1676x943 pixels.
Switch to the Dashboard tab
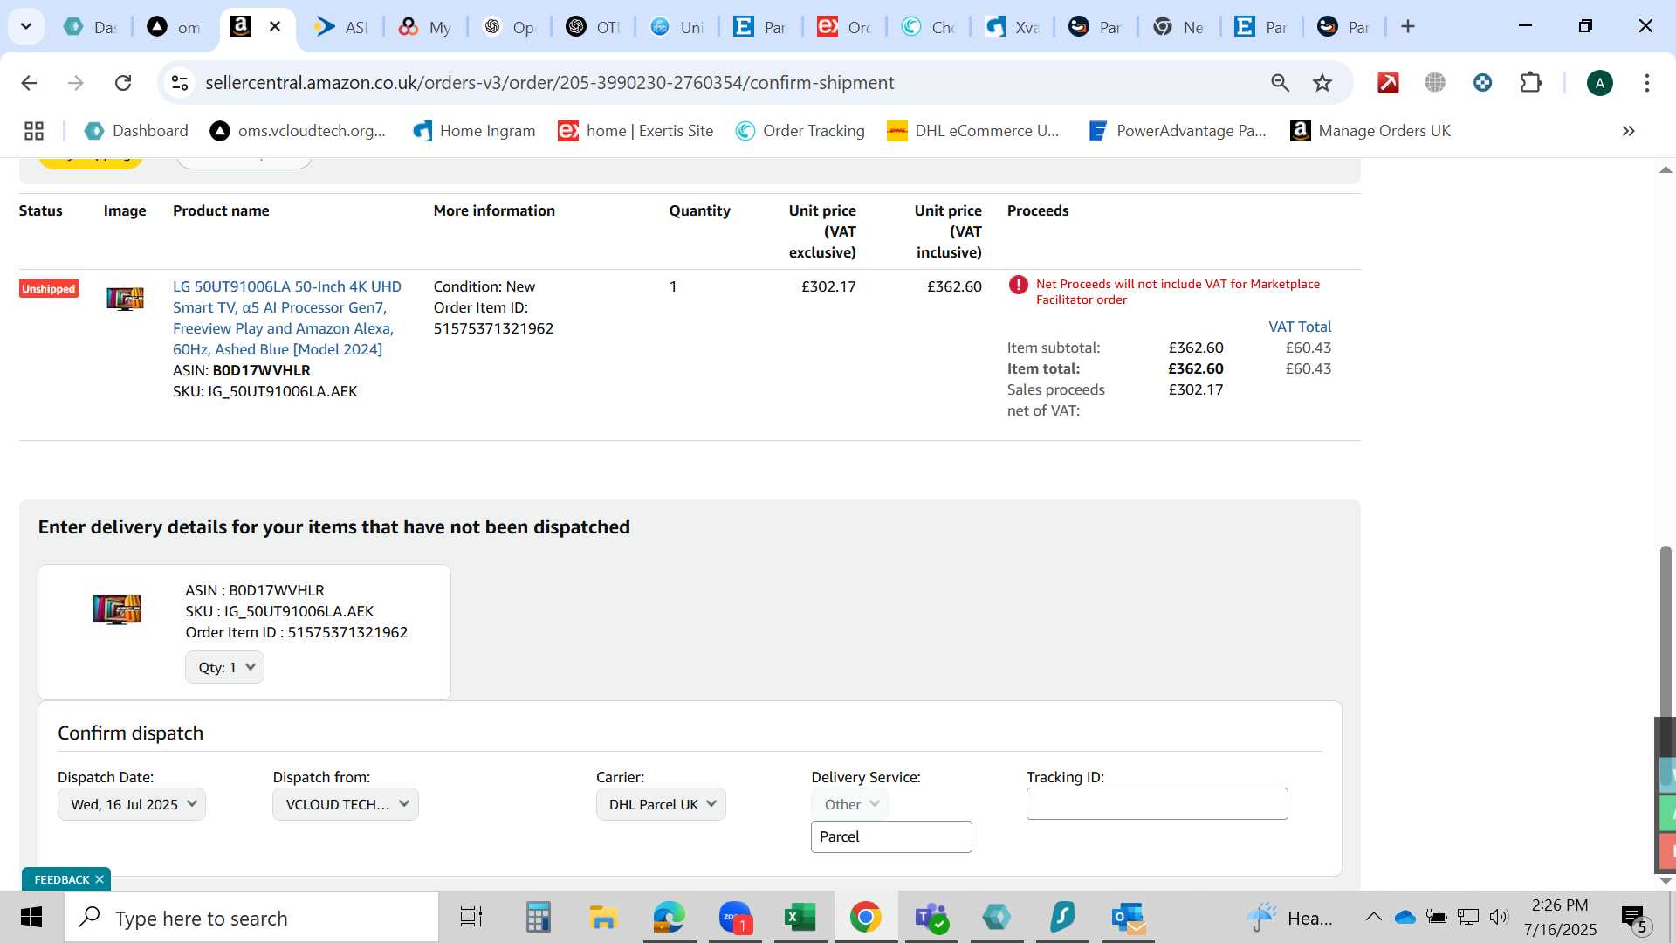91,27
